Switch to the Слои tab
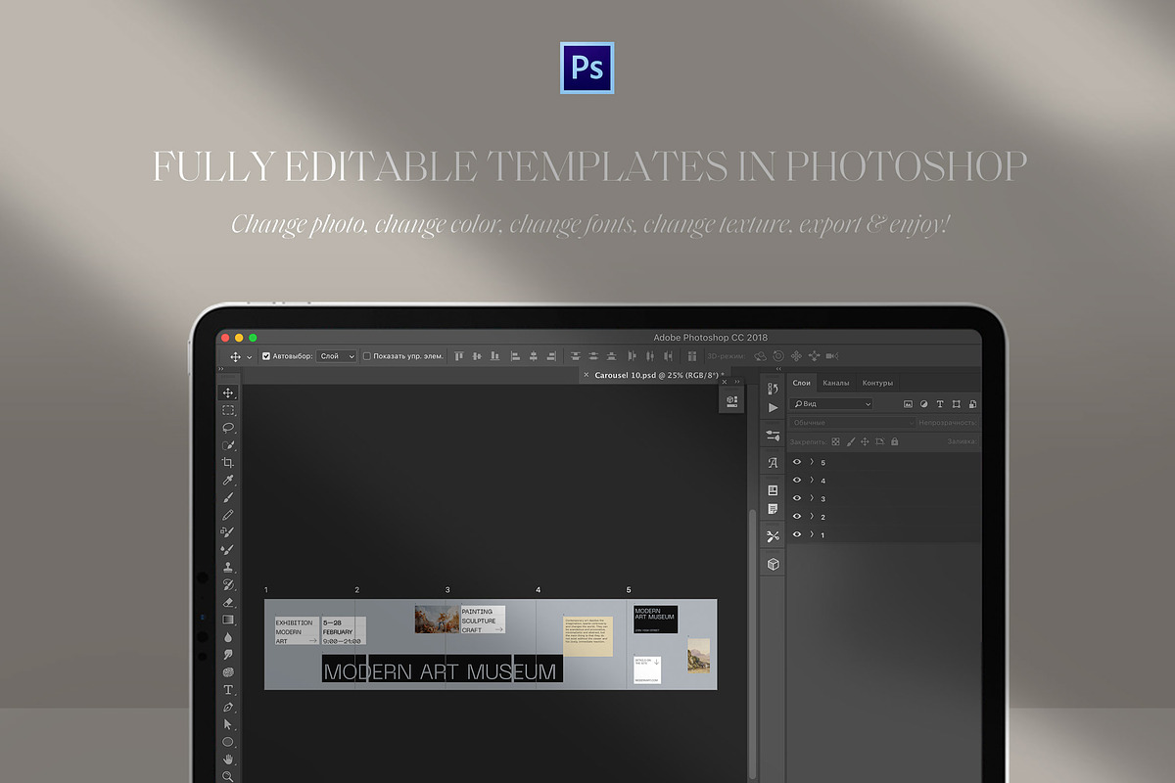The height and width of the screenshot is (783, 1175). click(802, 383)
